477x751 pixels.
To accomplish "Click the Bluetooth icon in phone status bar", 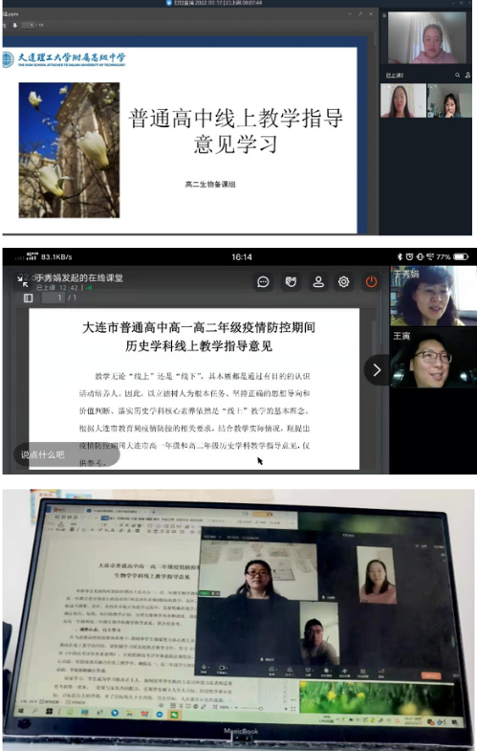I will click(400, 256).
